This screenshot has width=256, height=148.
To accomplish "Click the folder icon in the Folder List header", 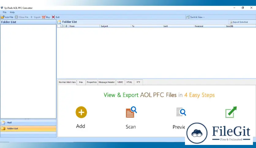I will (x=59, y=22).
